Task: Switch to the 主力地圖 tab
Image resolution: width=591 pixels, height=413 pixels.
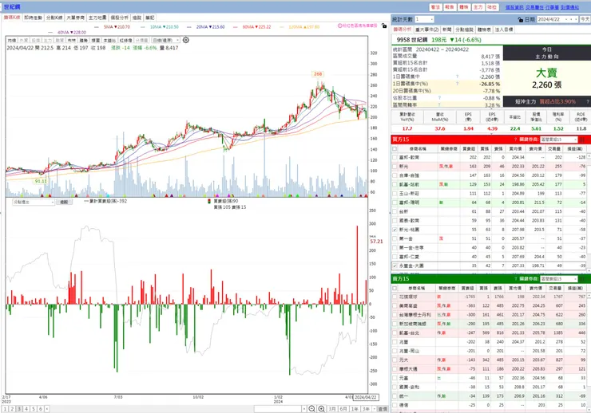Action: pyautogui.click(x=97, y=18)
